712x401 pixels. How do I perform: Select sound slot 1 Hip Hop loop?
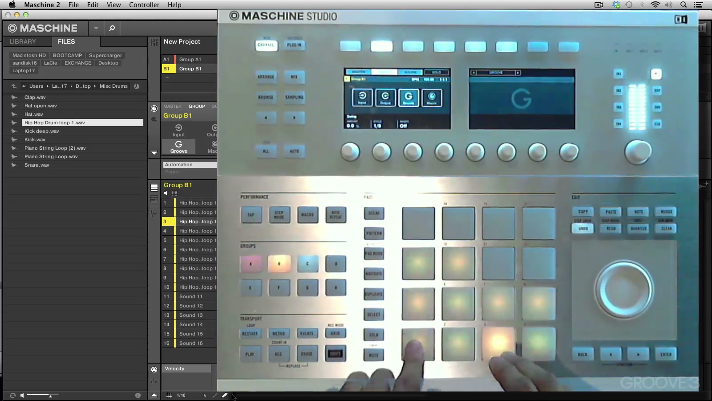tap(190, 203)
